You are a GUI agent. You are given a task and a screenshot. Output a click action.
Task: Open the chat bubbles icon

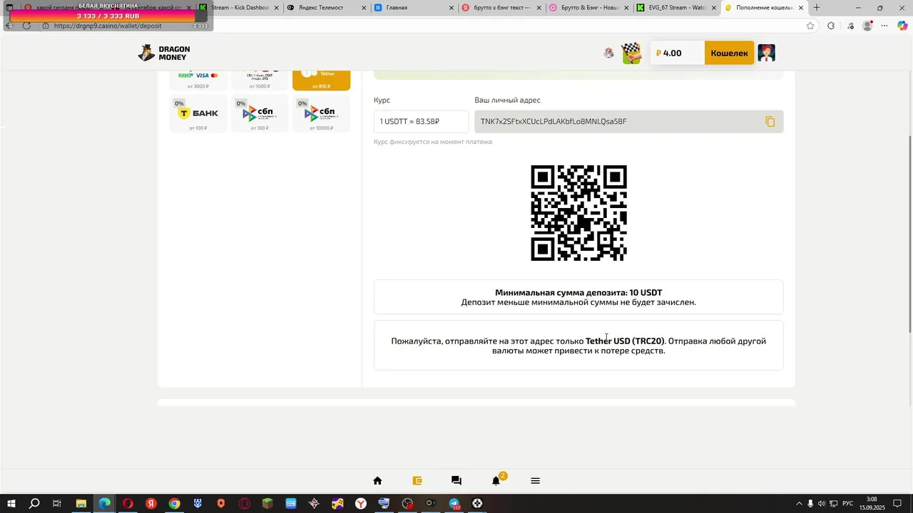pos(456,481)
